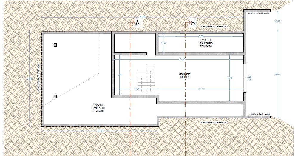
Task: Click the 9,00 dimension value
Action: (277, 75)
